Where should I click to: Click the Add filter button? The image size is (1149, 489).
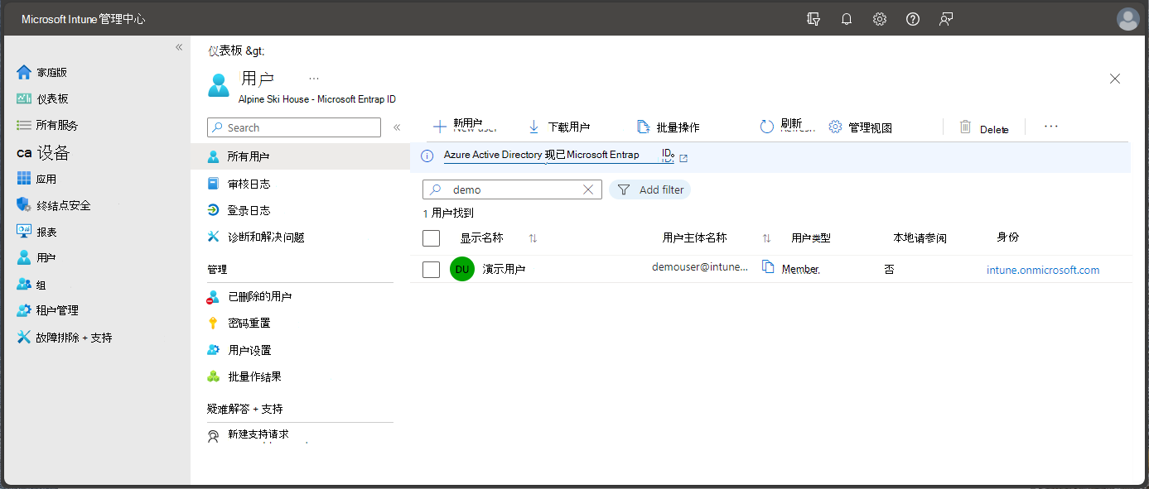tap(650, 189)
